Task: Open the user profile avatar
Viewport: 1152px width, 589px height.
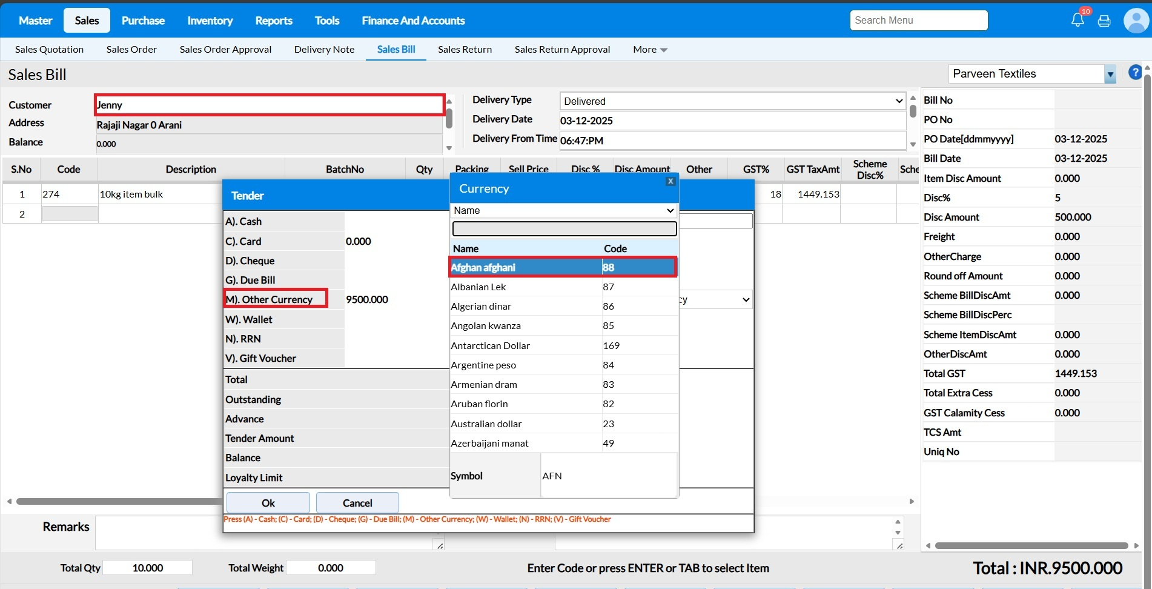Action: [x=1135, y=21]
